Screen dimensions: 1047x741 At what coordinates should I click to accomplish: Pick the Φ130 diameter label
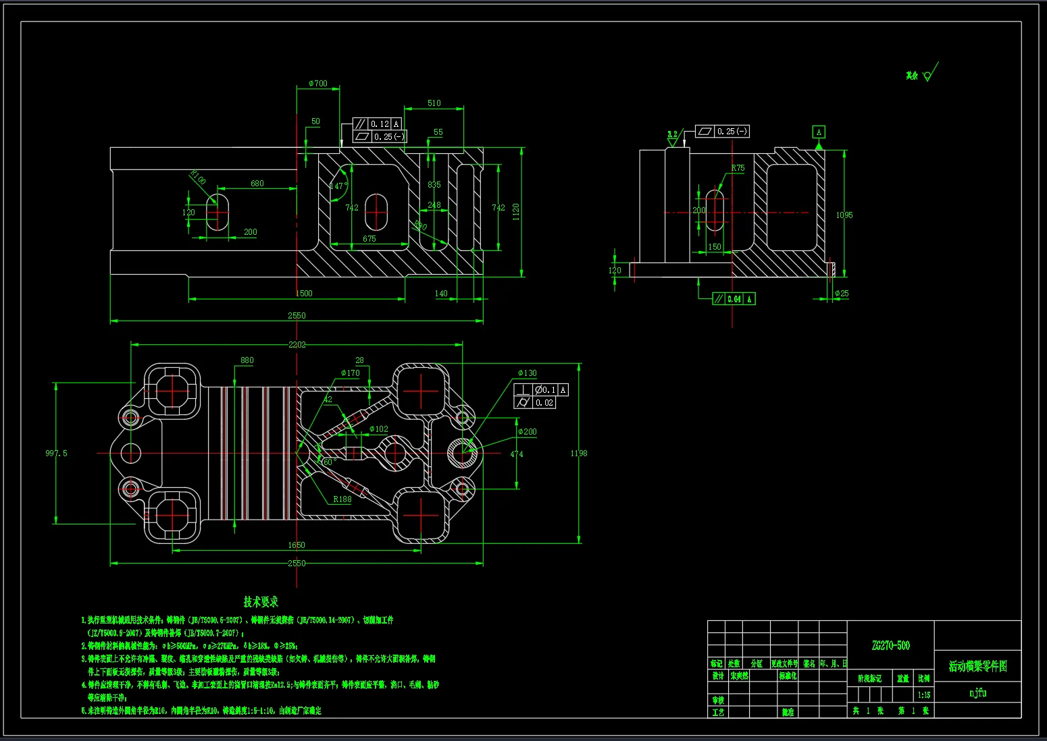pyautogui.click(x=528, y=373)
